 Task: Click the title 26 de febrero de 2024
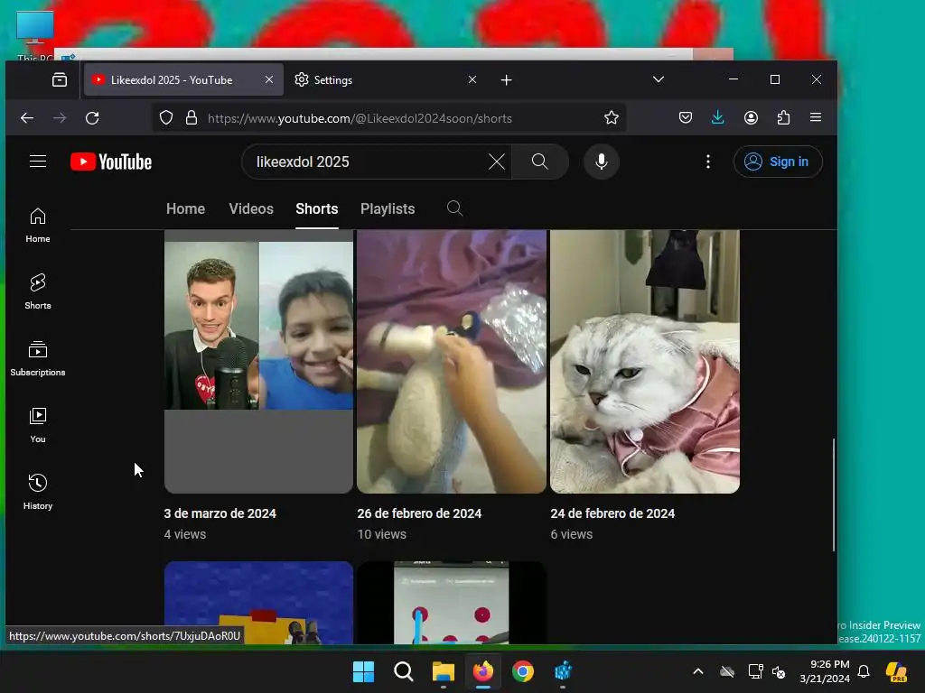419,513
